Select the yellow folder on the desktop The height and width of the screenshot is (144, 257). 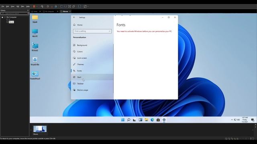35,19
